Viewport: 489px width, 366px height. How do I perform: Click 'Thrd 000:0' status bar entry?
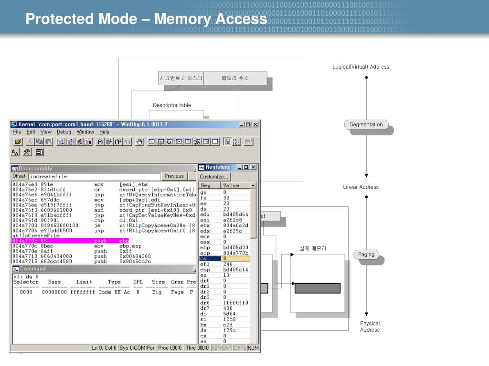197,348
